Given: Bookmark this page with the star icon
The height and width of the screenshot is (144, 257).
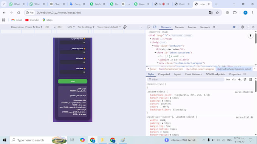Looking at the screenshot, I should point(217,12).
